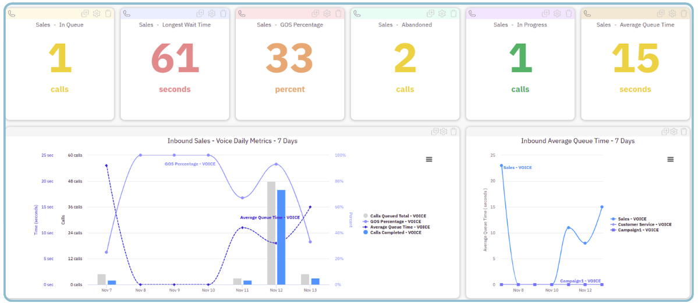
Task: Toggle GOS Percentage - VOICE legend series
Action: click(x=395, y=221)
